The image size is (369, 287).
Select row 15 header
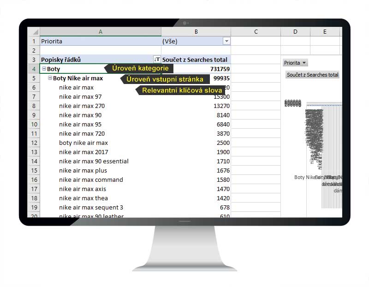point(34,170)
